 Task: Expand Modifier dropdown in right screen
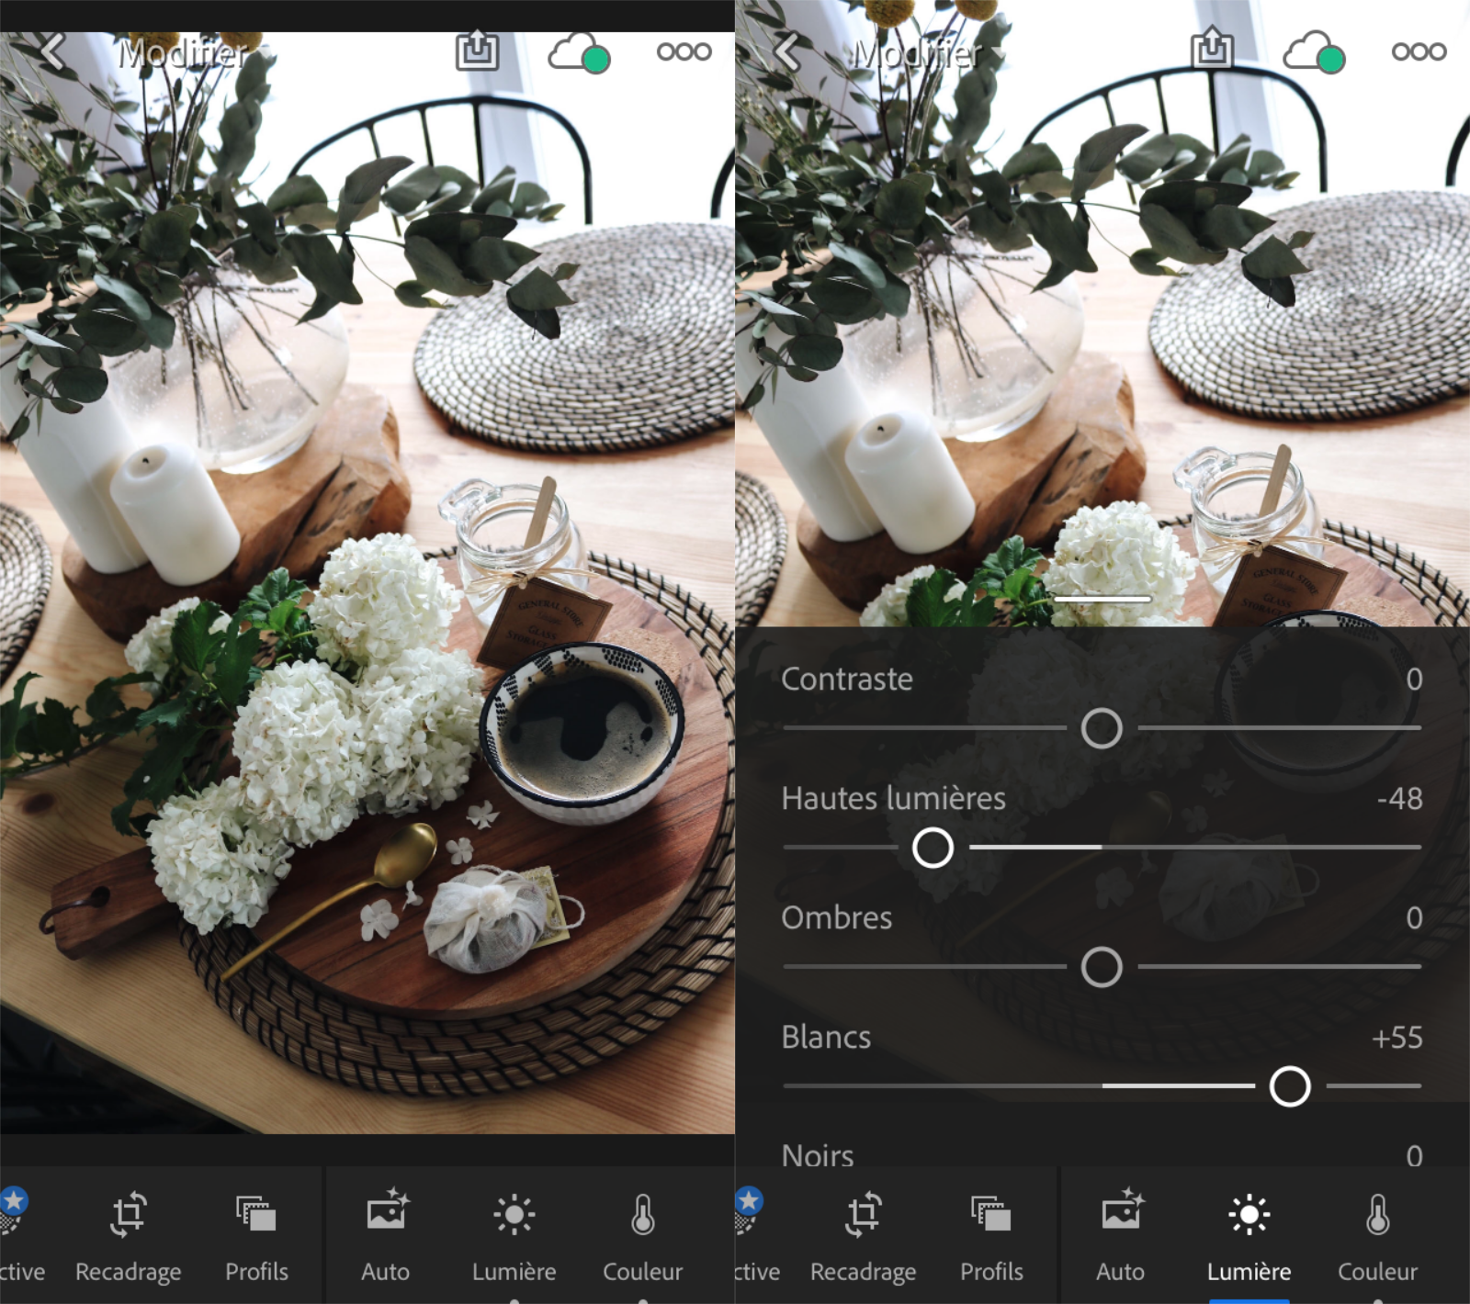[x=928, y=55]
